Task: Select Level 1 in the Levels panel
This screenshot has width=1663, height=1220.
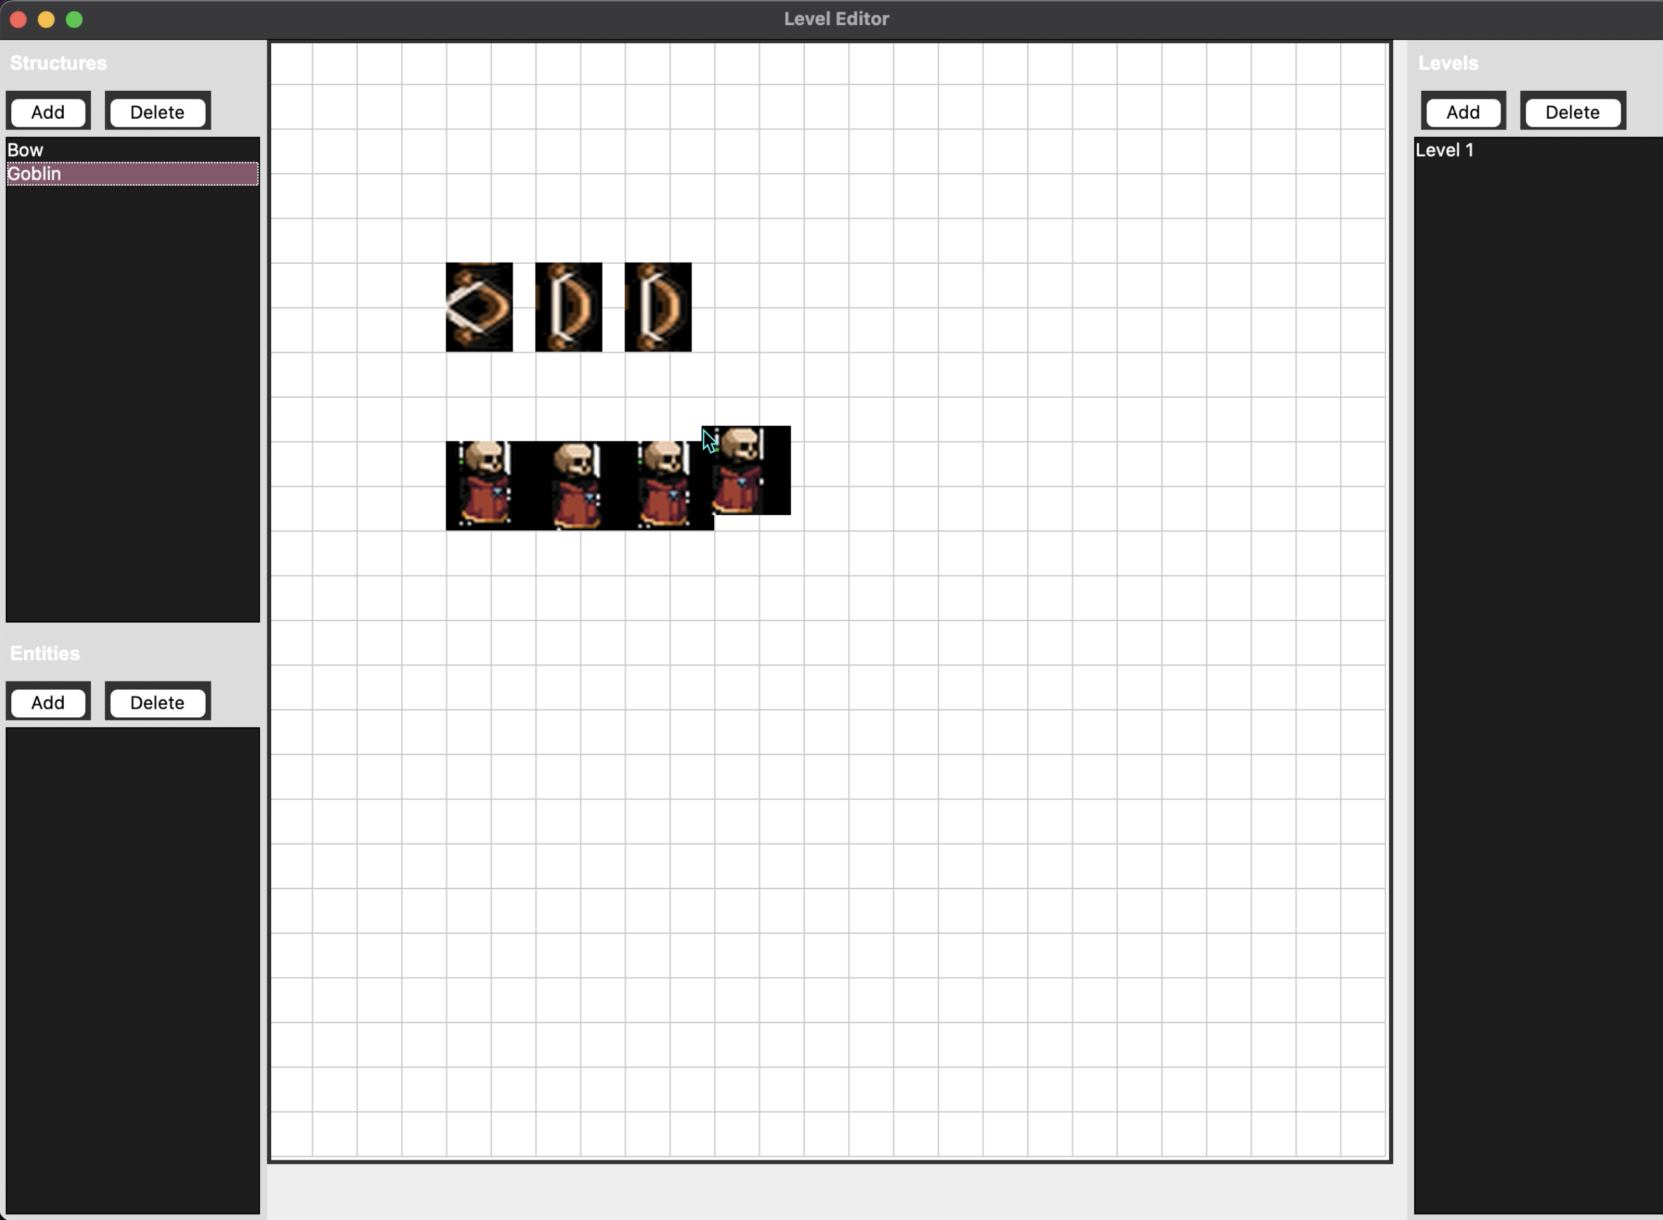Action: 1446,150
